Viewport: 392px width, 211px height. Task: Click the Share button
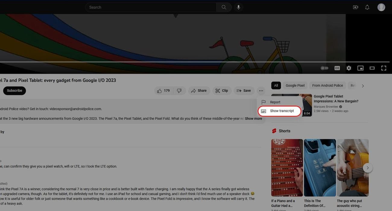click(199, 91)
